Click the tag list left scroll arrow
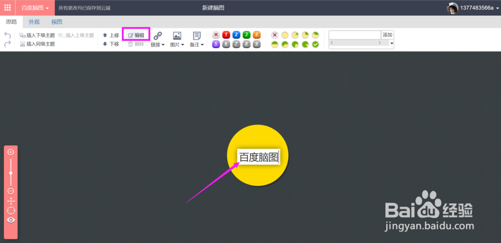The height and width of the screenshot is (243, 501). [x=332, y=42]
